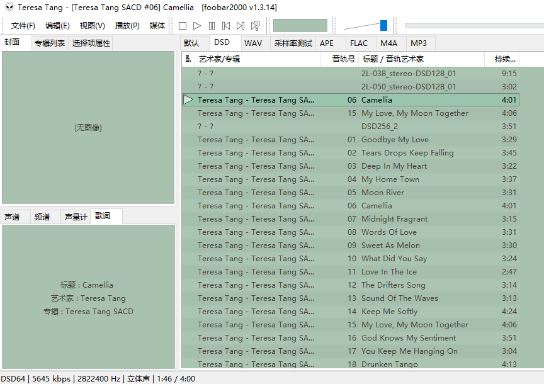Click the Play button in toolbar

click(197, 26)
